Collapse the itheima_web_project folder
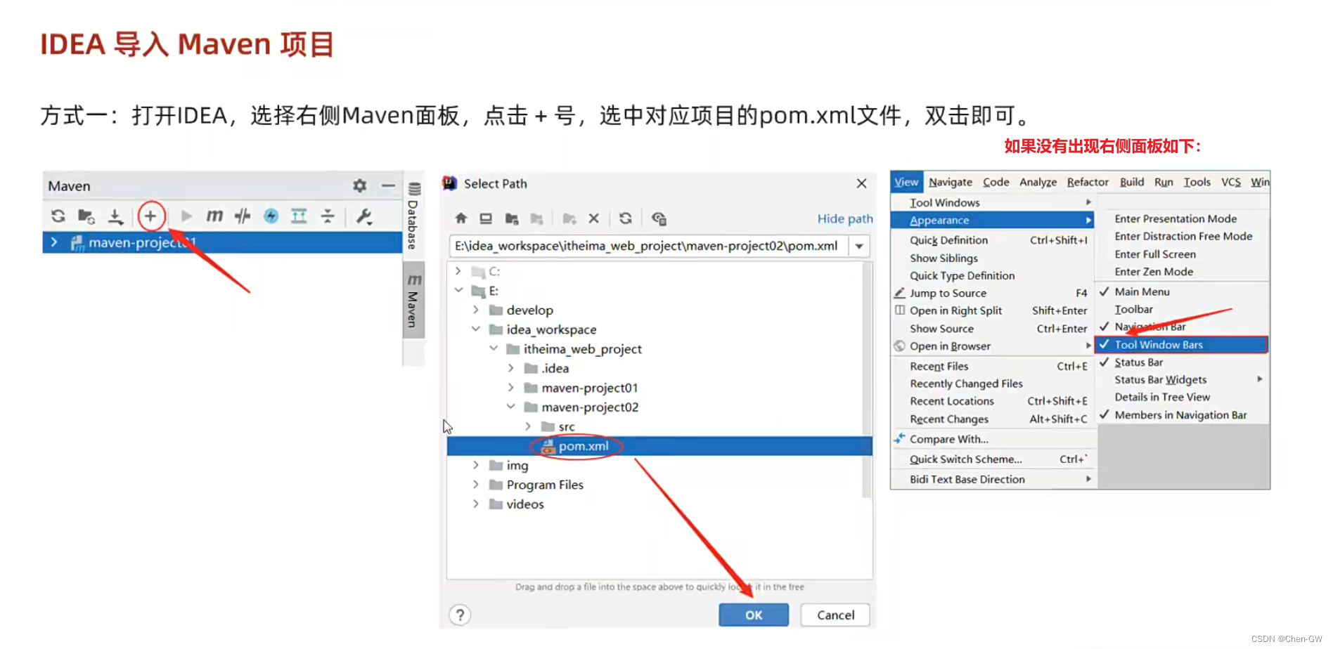 [x=494, y=348]
